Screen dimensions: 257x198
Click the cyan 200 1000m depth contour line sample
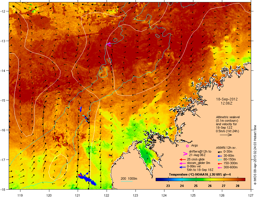pyautogui.click(x=127, y=181)
